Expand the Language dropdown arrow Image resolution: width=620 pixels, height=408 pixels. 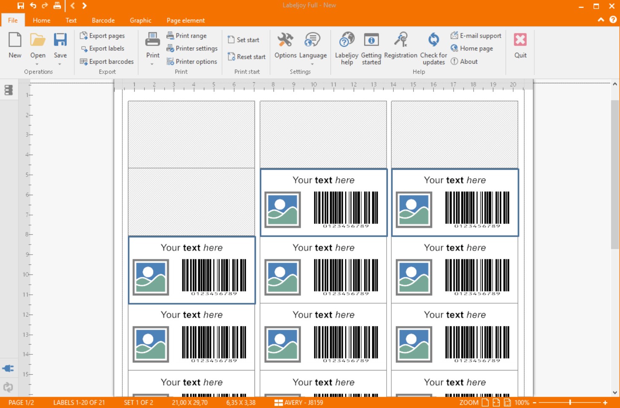click(x=312, y=64)
